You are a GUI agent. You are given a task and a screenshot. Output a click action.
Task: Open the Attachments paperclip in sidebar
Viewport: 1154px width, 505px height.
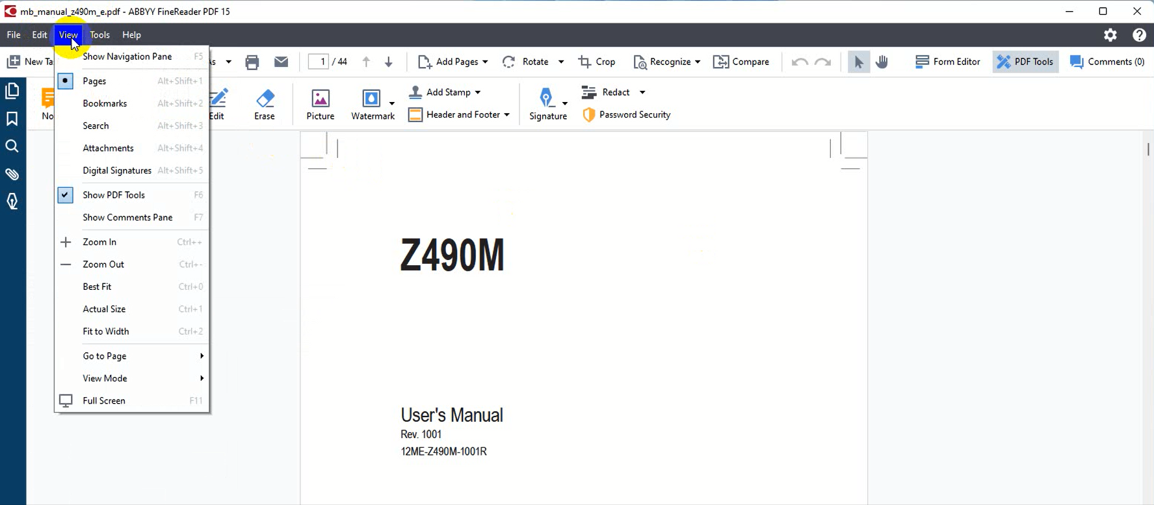pos(12,174)
